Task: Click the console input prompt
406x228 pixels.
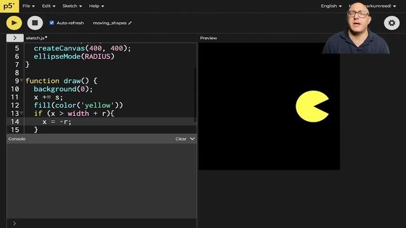Action: click(x=15, y=223)
